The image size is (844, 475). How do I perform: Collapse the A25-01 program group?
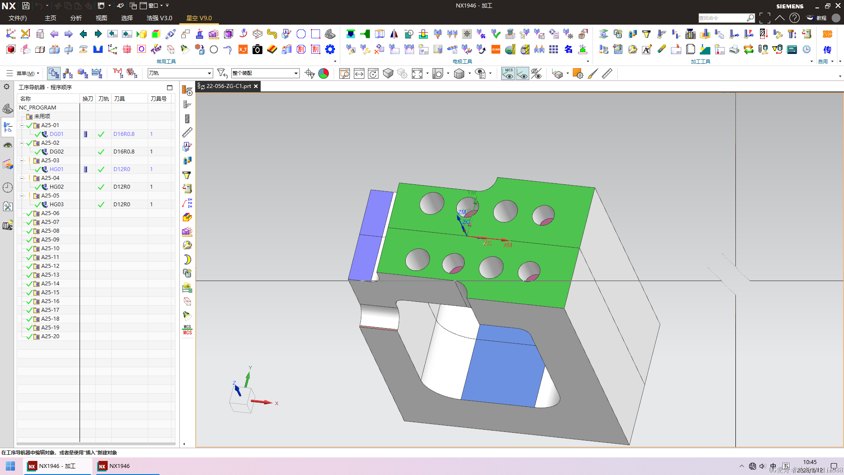pyautogui.click(x=22, y=125)
